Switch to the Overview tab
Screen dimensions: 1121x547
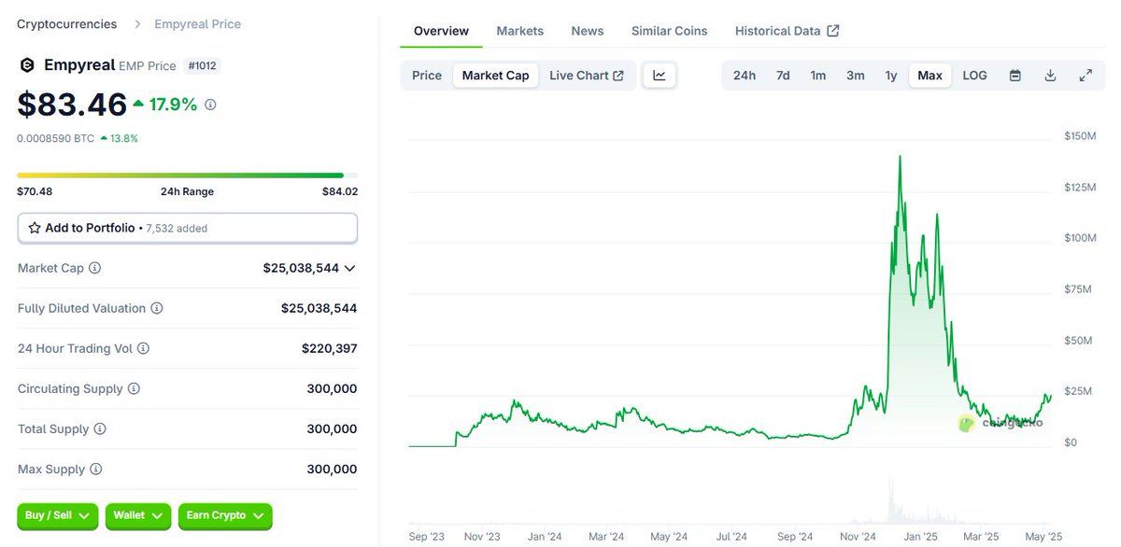[441, 31]
